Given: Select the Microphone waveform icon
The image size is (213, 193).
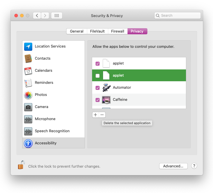Looking at the screenshot, I should tap(28, 119).
